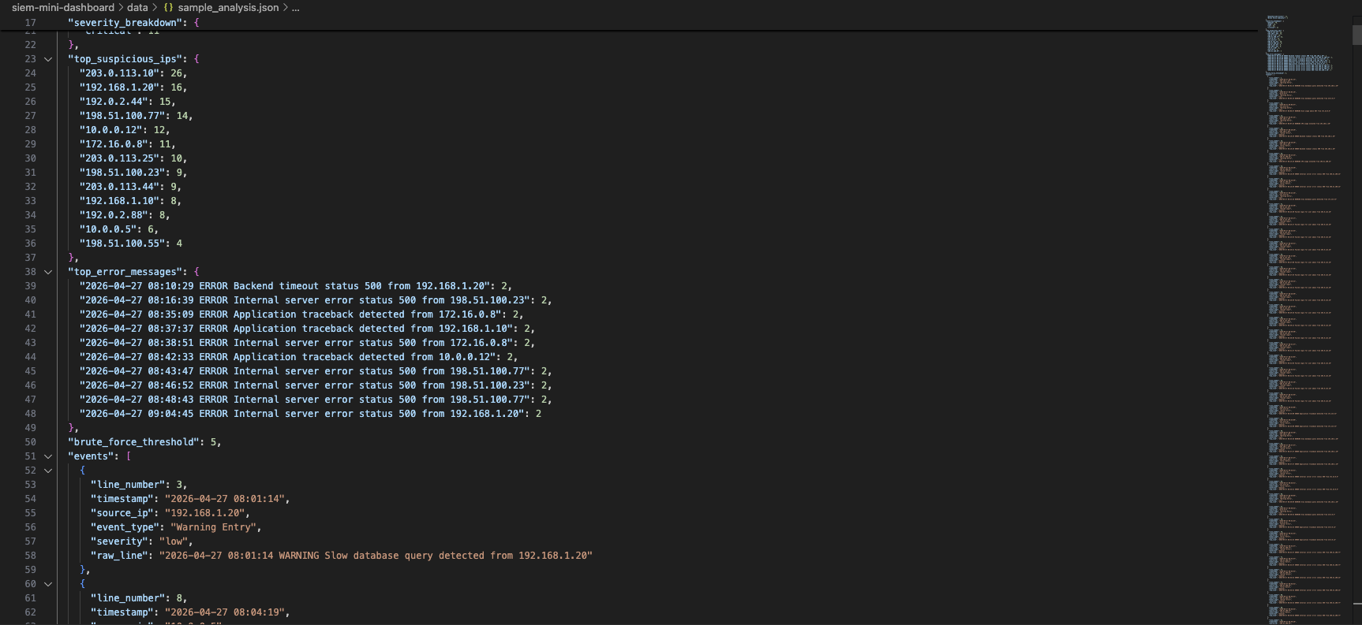The height and width of the screenshot is (625, 1362).
Task: Collapse the top_error_messages block on line 38
Action: click(48, 272)
